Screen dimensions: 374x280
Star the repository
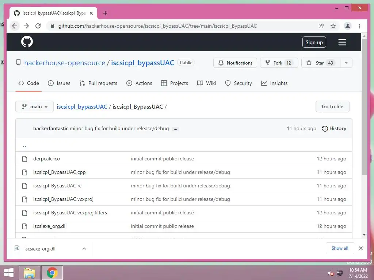click(x=321, y=63)
